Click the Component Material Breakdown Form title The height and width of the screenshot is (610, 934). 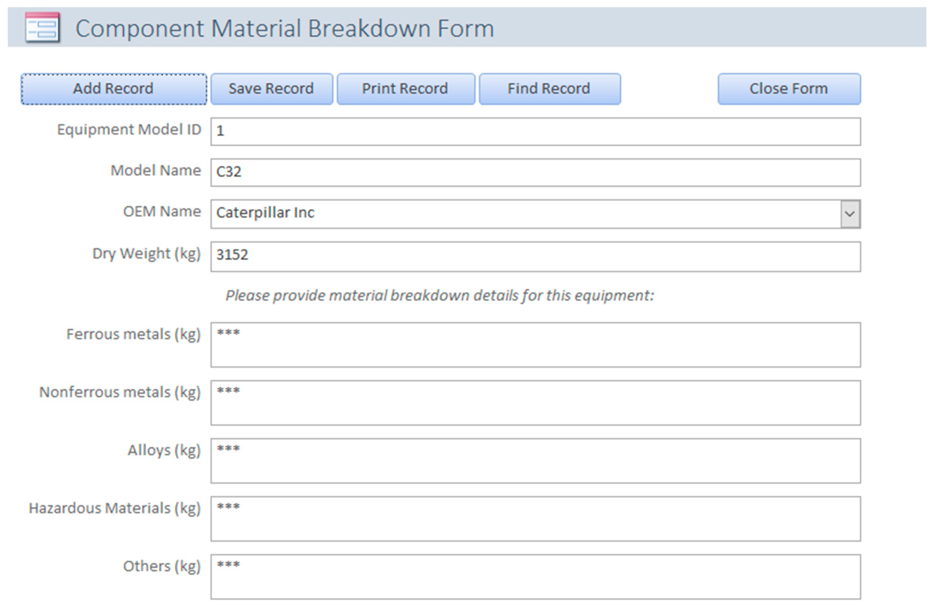284,28
